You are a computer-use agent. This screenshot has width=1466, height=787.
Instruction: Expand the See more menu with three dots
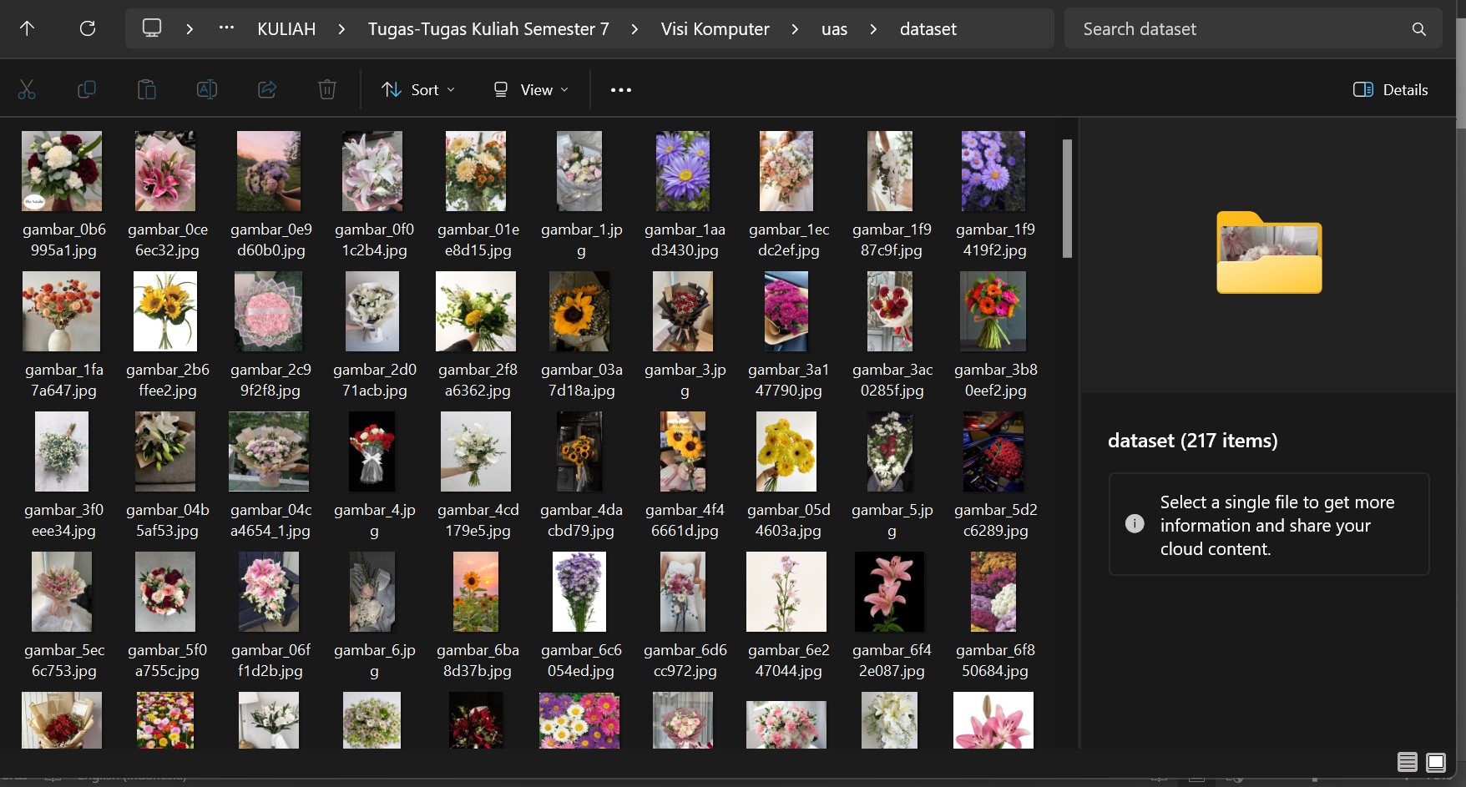(x=620, y=89)
